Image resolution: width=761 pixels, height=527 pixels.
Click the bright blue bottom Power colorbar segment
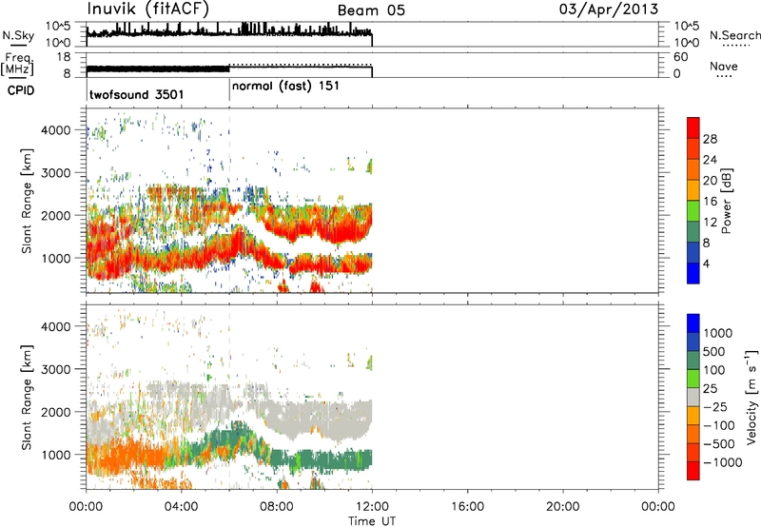tap(693, 273)
